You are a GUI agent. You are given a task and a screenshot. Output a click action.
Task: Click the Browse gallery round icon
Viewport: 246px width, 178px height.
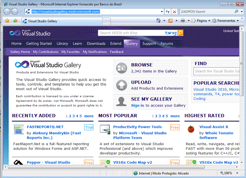(121, 68)
